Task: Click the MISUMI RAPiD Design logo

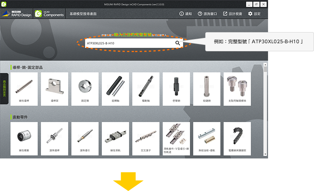Action: tap(16, 14)
